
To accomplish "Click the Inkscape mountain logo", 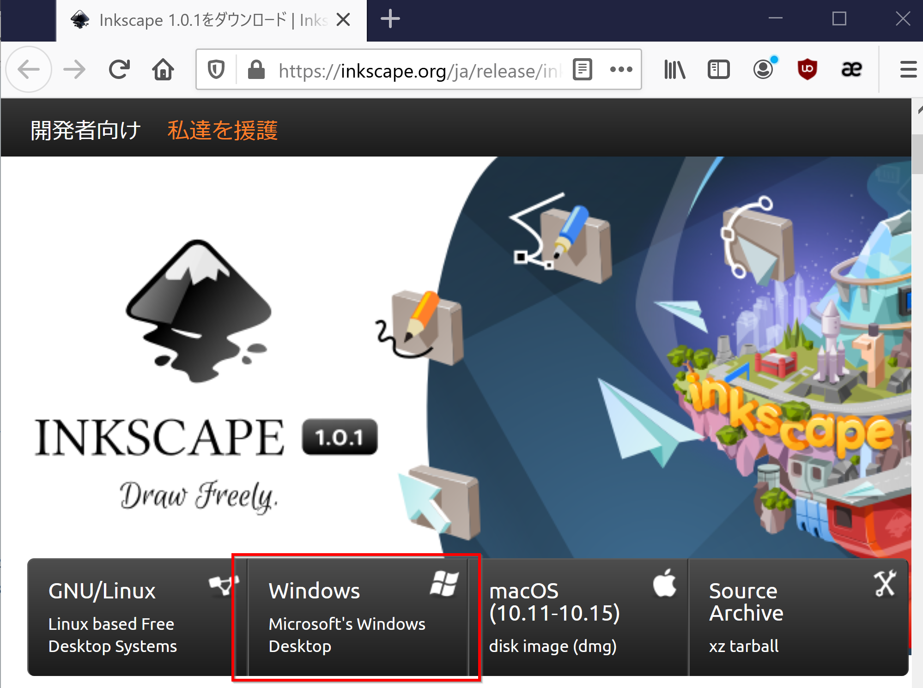I will point(200,310).
